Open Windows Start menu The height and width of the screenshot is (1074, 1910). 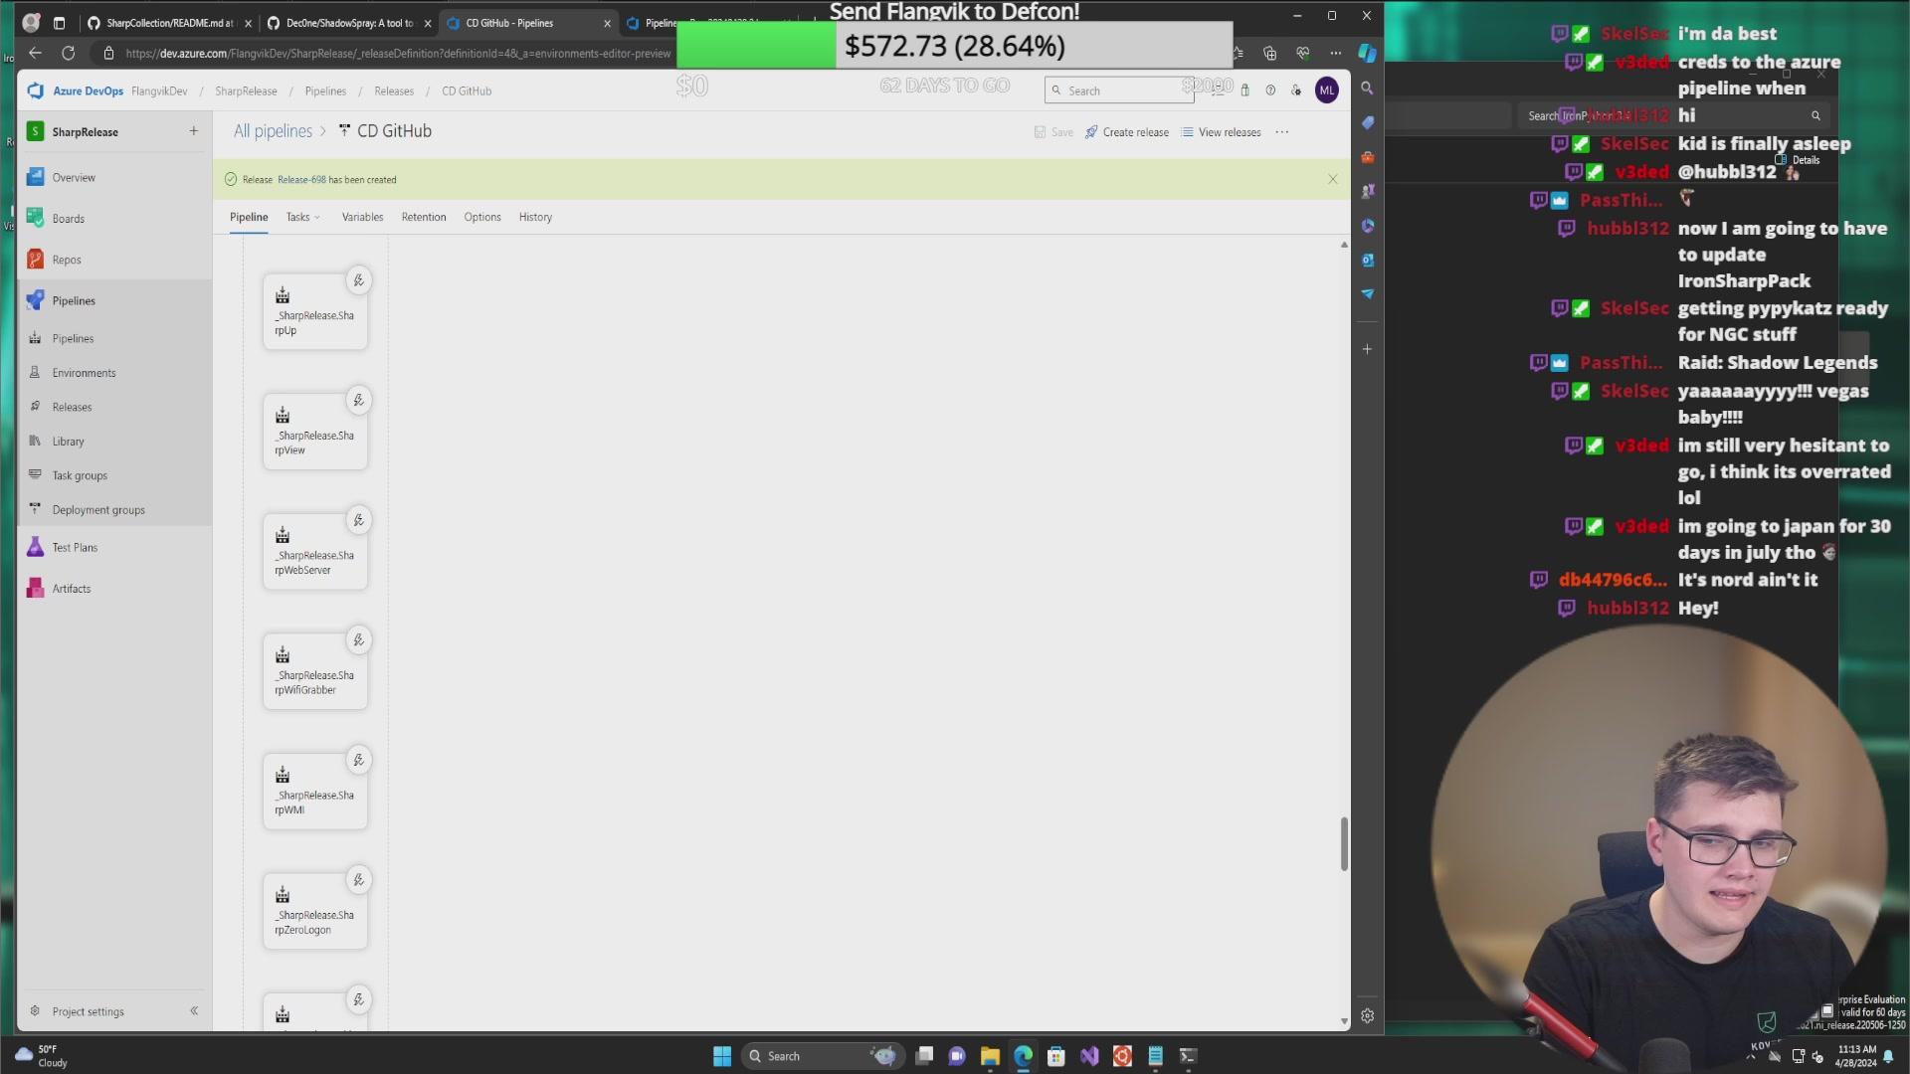coord(722,1056)
